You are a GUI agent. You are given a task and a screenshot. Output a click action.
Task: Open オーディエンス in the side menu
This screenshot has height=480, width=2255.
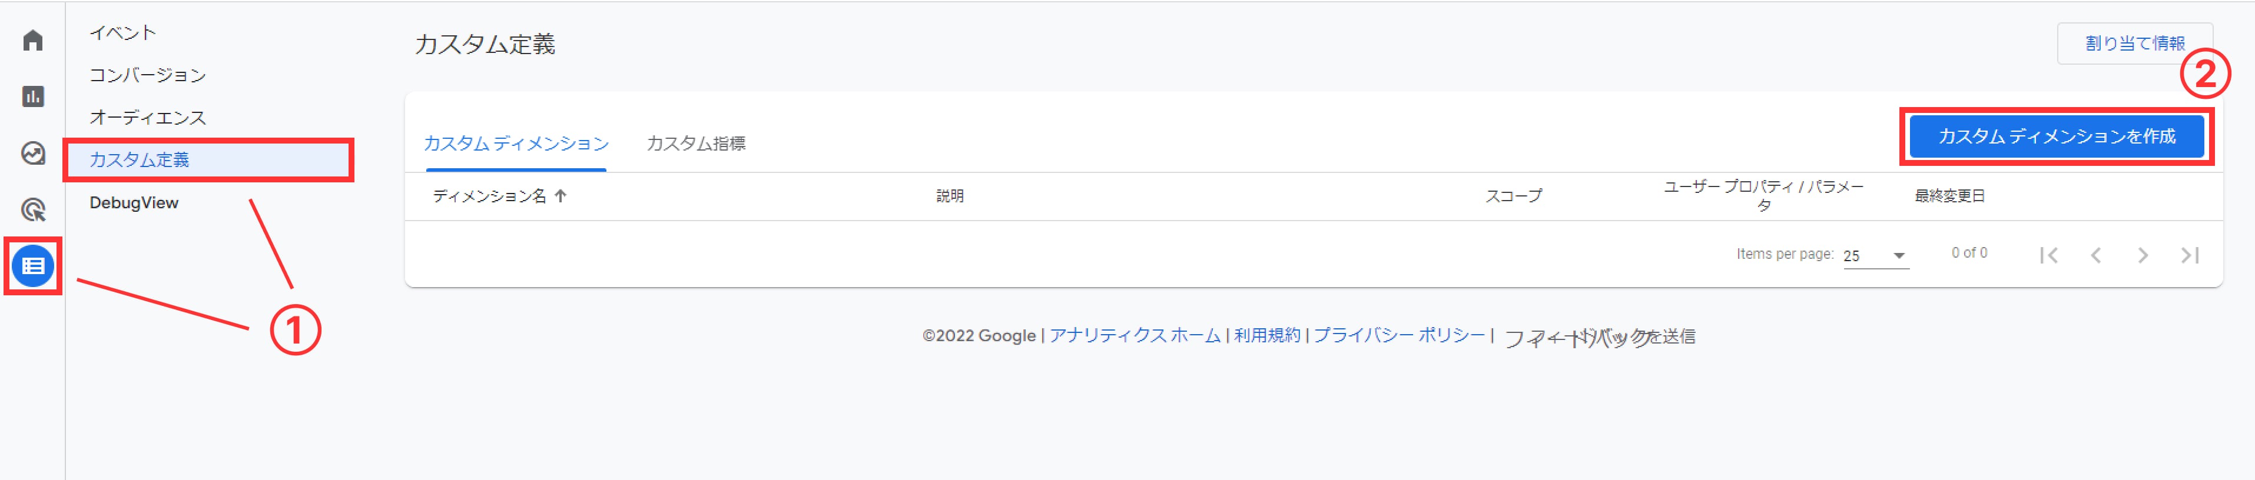coord(147,117)
